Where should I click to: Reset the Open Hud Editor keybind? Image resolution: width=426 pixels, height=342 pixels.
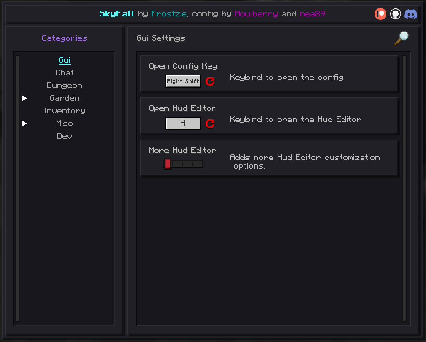210,124
